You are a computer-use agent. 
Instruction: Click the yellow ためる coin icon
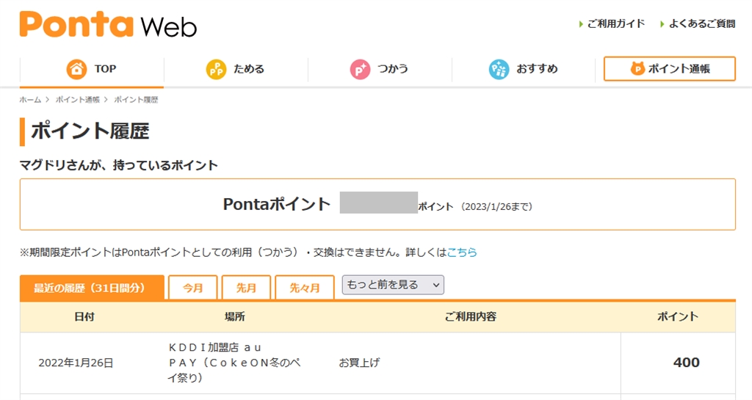[x=216, y=70]
